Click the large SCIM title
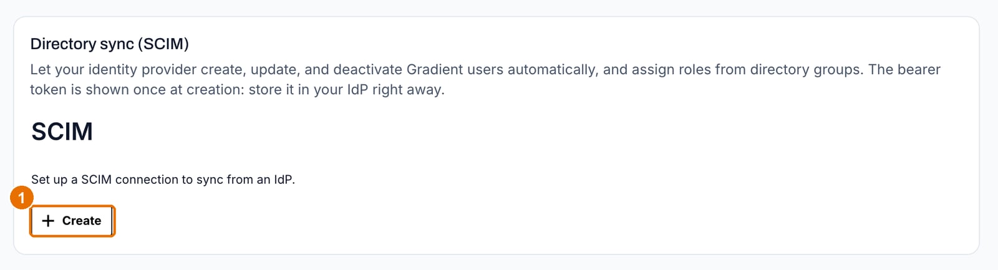This screenshot has height=270, width=998. (62, 132)
